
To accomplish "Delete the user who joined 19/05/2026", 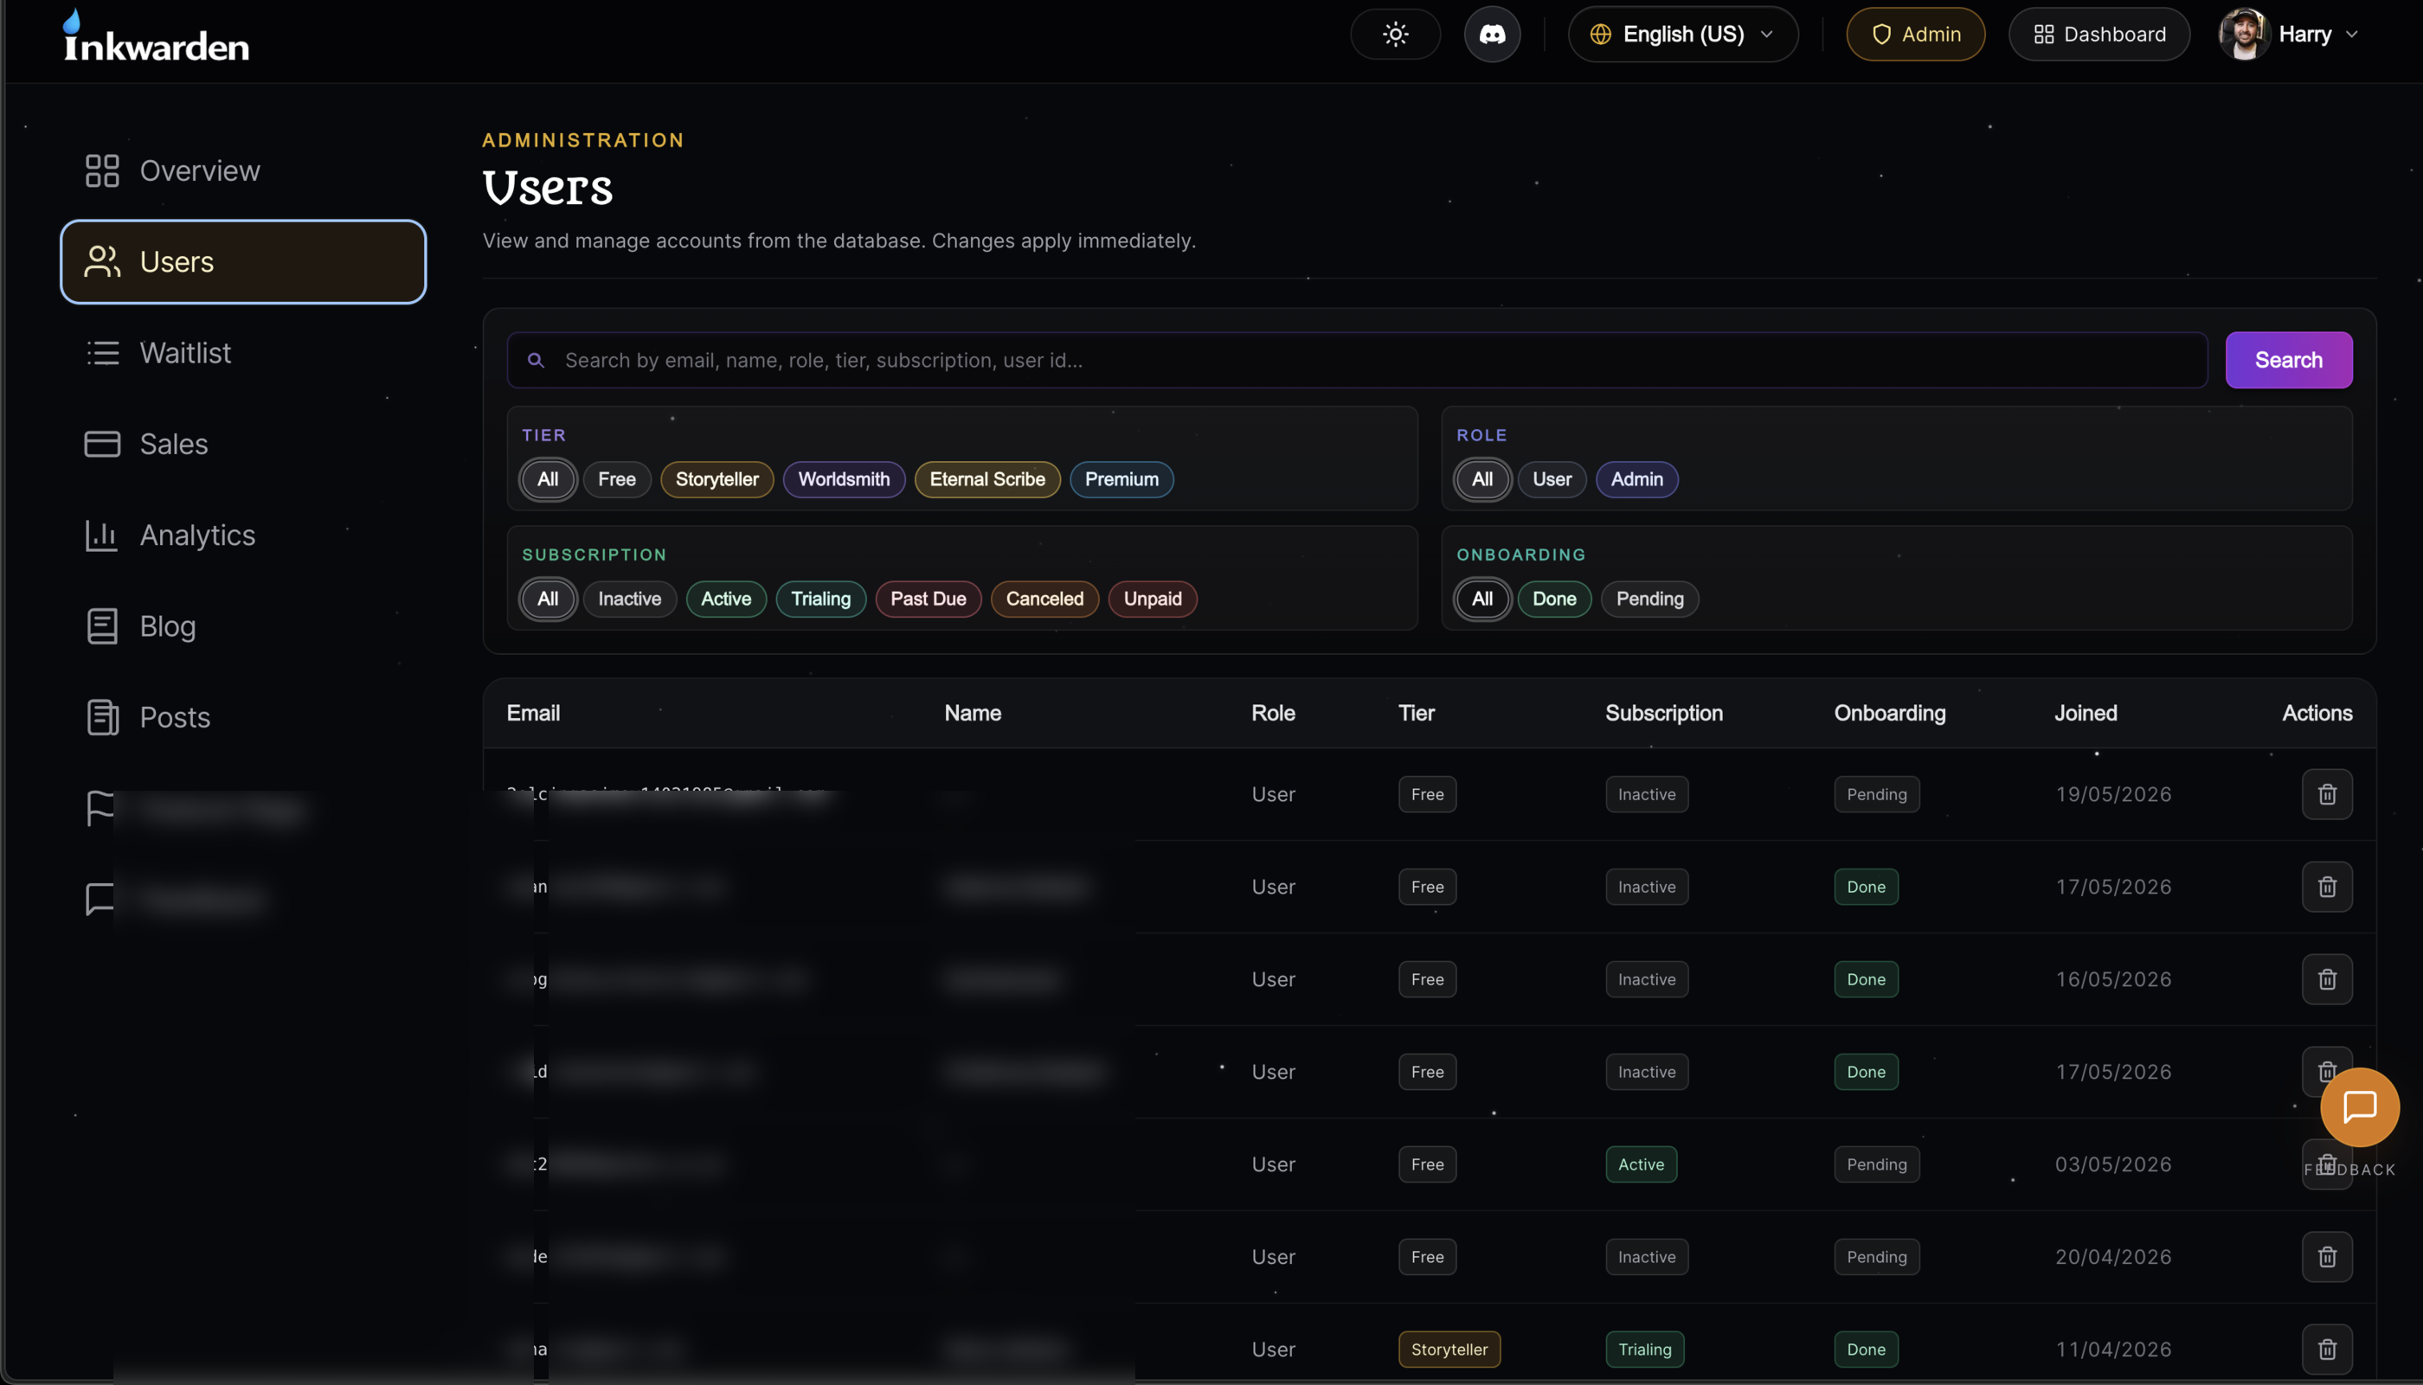I will (x=2327, y=794).
